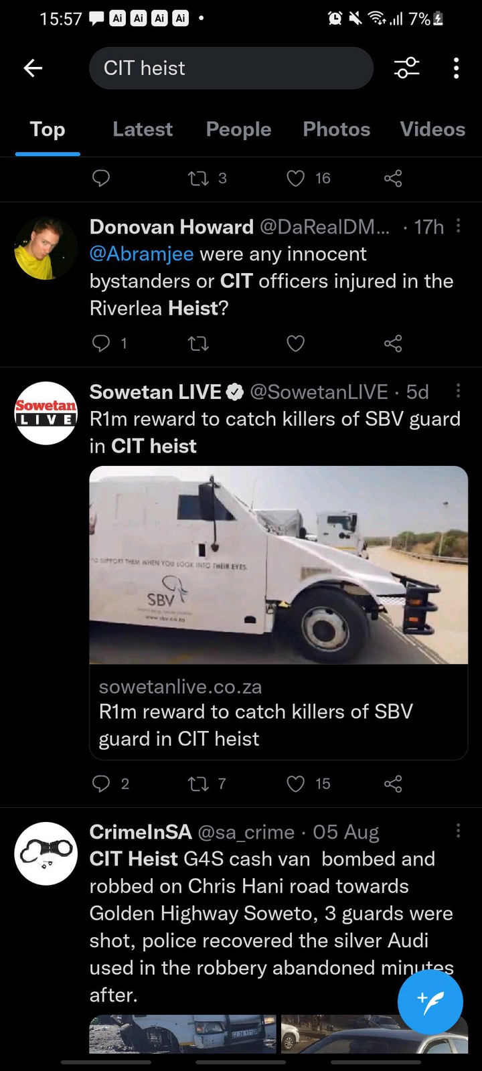
Task: Retweet Donovan Howard's tweet
Action: click(x=198, y=343)
